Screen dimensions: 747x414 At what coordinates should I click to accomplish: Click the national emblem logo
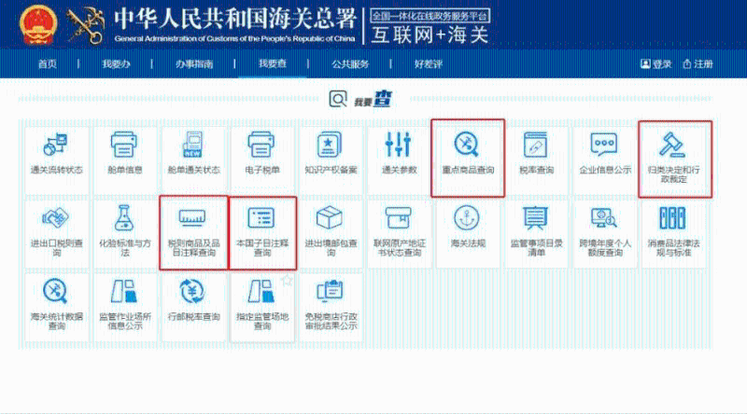(38, 25)
